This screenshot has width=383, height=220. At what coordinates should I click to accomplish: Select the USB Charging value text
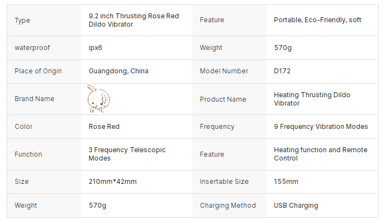coord(296,206)
